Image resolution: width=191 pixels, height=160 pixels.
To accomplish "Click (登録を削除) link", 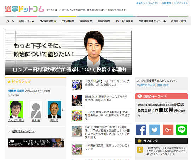I will pos(163,85).
